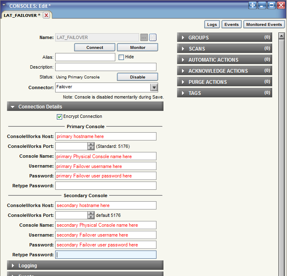The image size is (287, 276).
Task: Close the LAT_FAILOVER tab with red X
Action: pos(46,15)
